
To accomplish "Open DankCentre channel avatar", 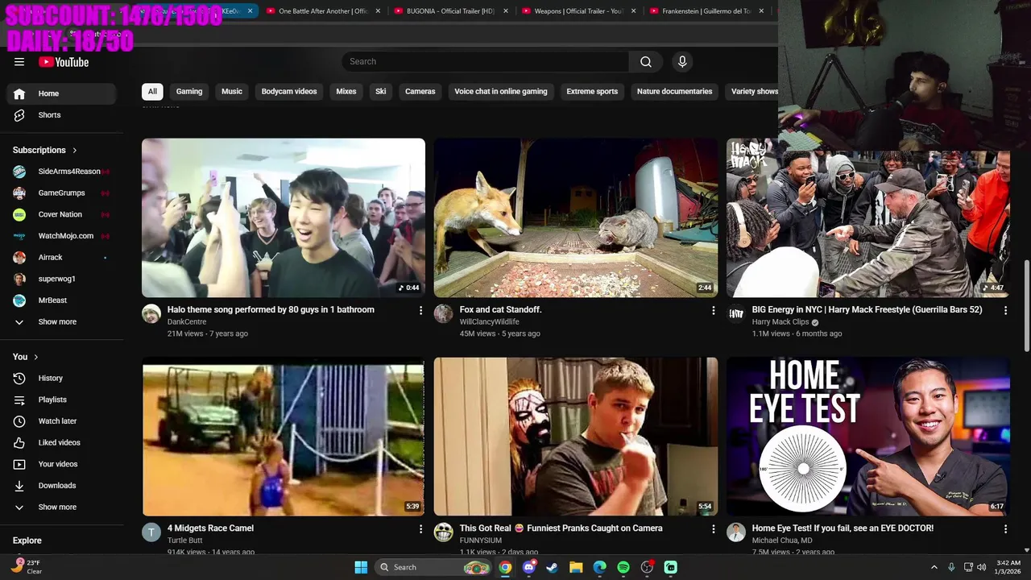I will [151, 314].
